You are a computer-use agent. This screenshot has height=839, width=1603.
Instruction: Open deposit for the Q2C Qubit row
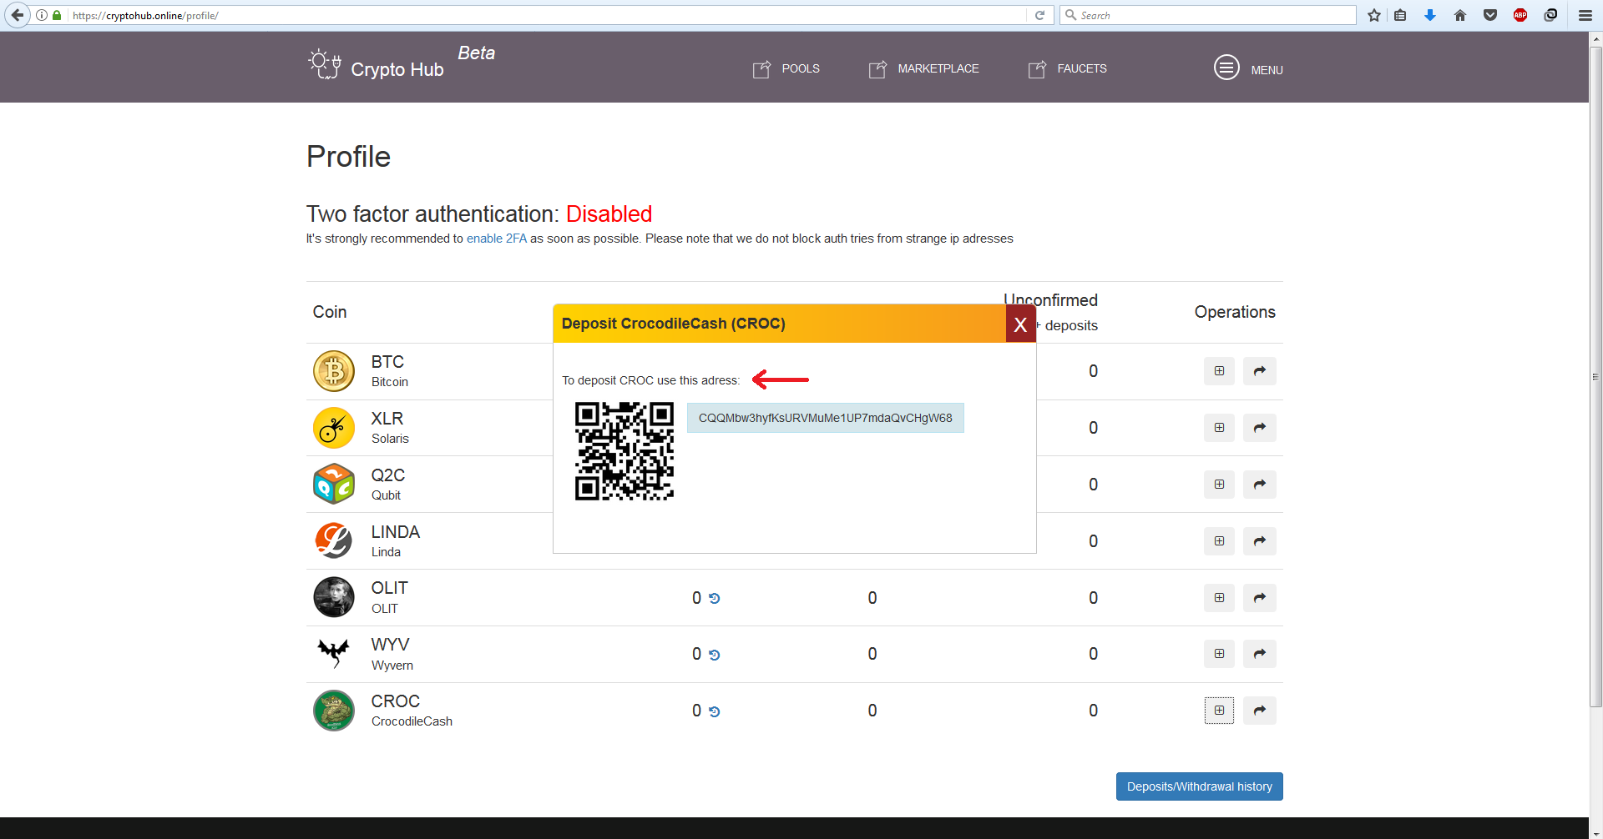(x=1219, y=485)
